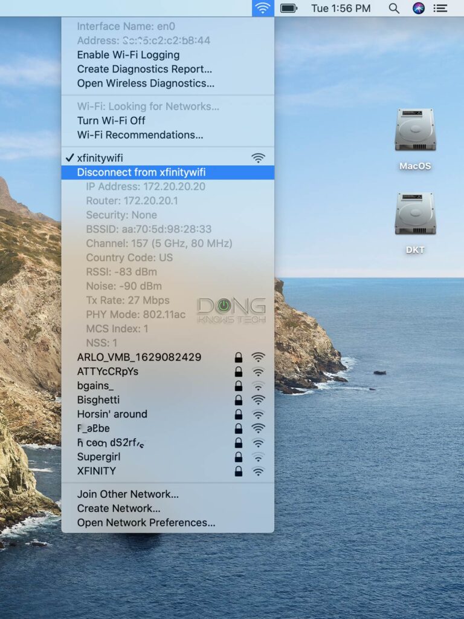
Task: Click lock icon for XFINITY
Action: [x=239, y=471]
